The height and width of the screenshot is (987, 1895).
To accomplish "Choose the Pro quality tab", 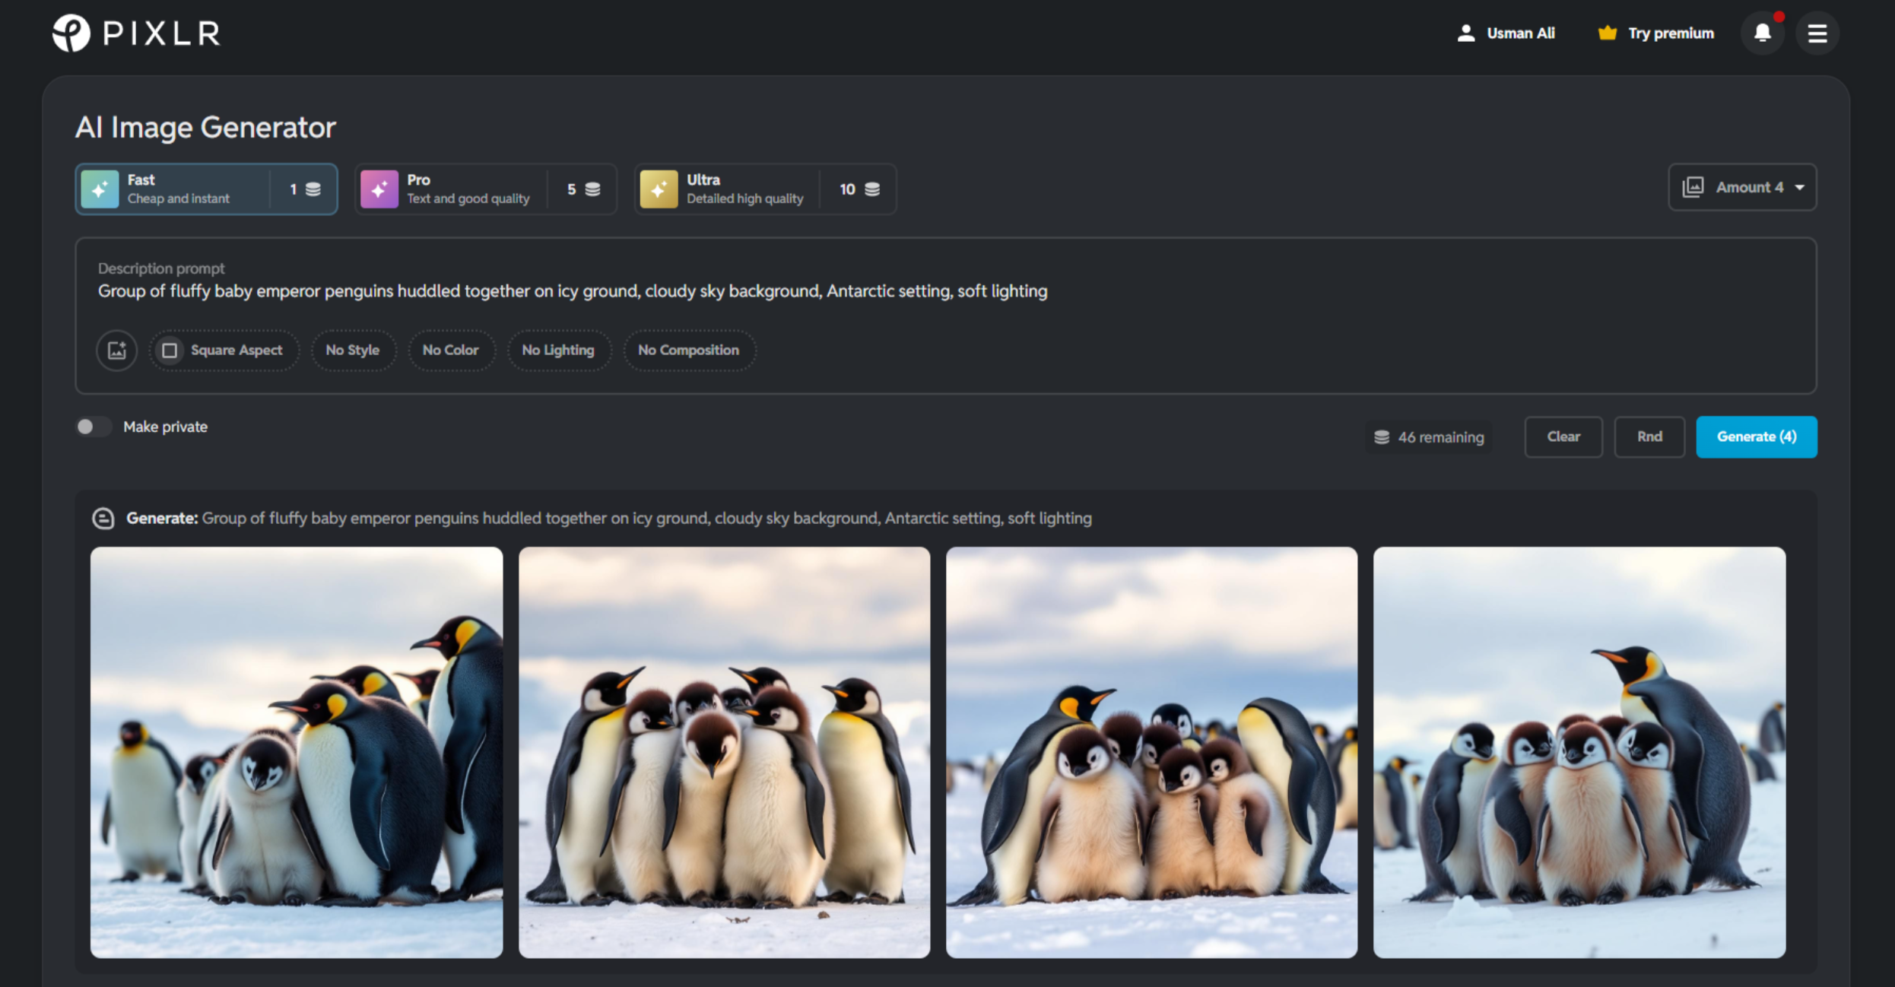I will point(485,189).
